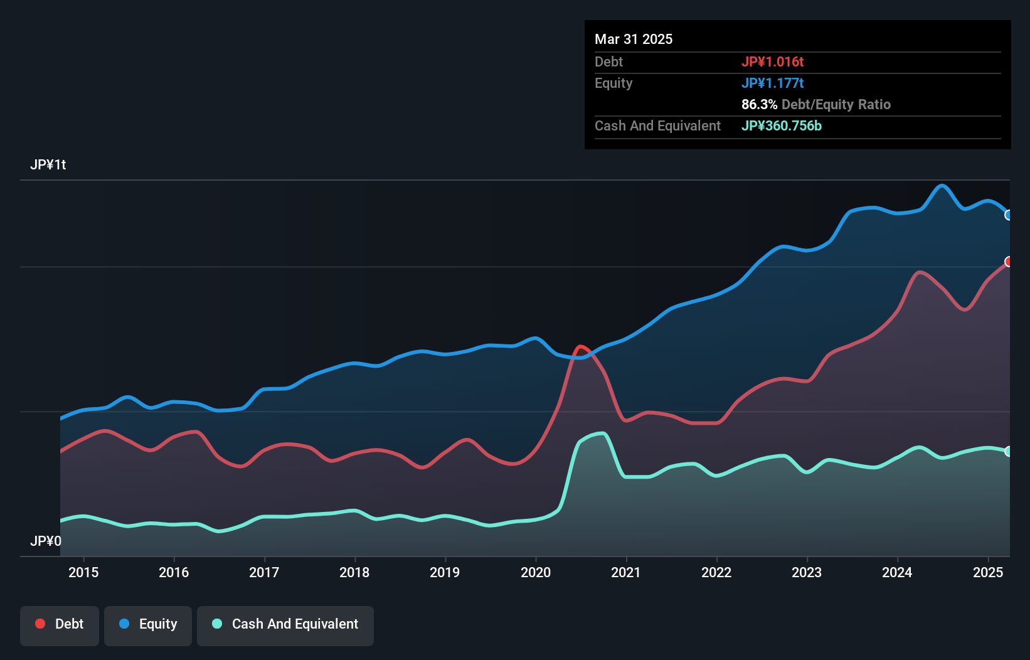Toggle the Equity series in the legend
1030x660 pixels.
point(148,625)
